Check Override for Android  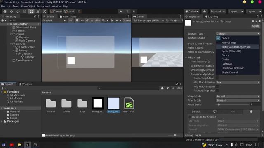(x=190, y=117)
